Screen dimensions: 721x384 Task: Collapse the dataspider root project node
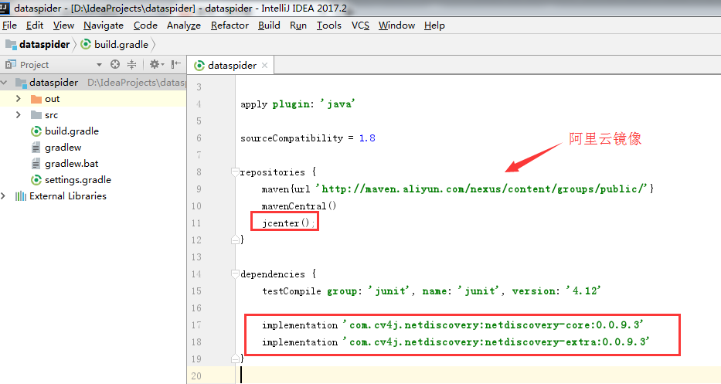tap(4, 83)
